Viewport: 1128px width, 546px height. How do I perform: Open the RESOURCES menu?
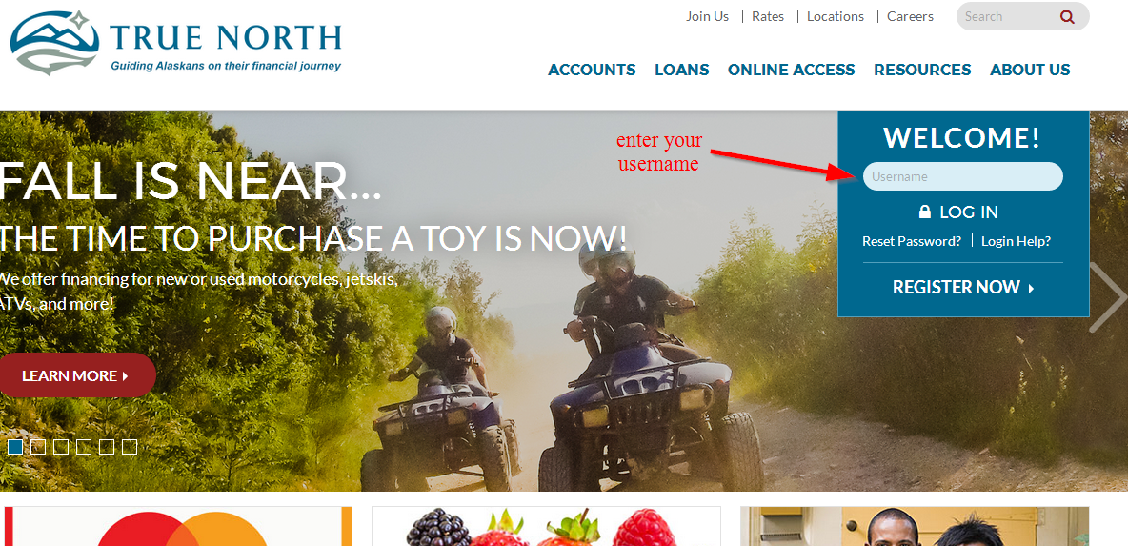pos(922,70)
